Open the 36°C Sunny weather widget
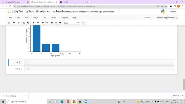Screen dimensions: 185x104 click(x=143, y=102)
